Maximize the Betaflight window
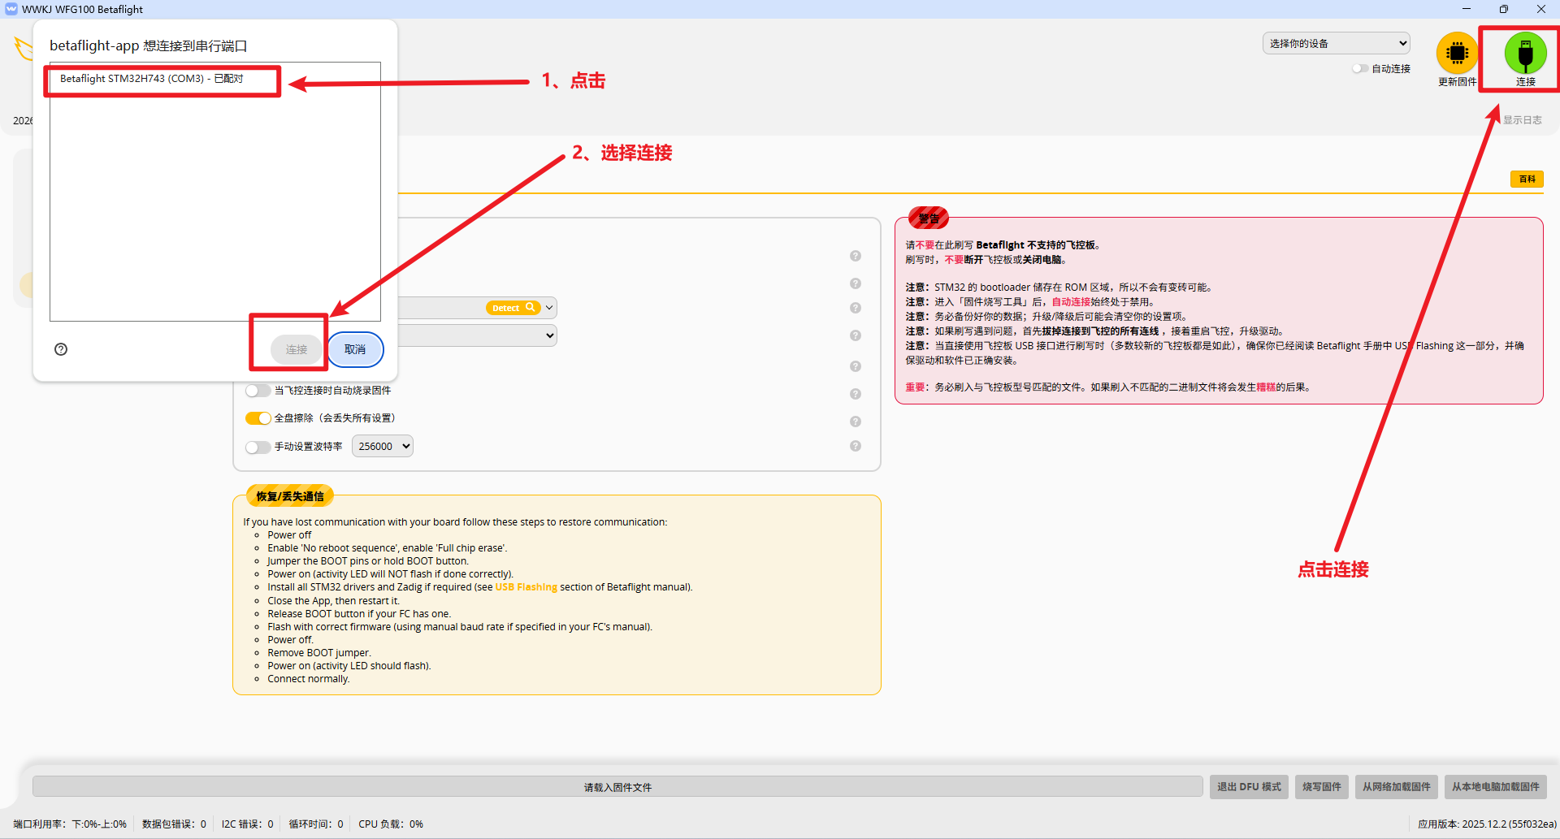Image resolution: width=1560 pixels, height=839 pixels. pyautogui.click(x=1504, y=9)
